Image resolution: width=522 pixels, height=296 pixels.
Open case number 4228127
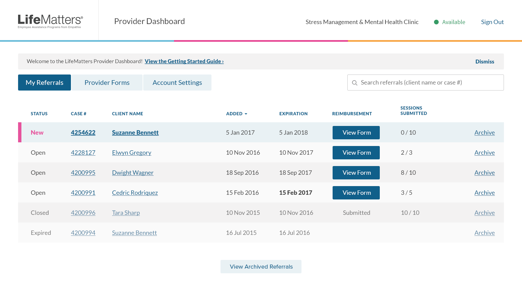pyautogui.click(x=83, y=153)
